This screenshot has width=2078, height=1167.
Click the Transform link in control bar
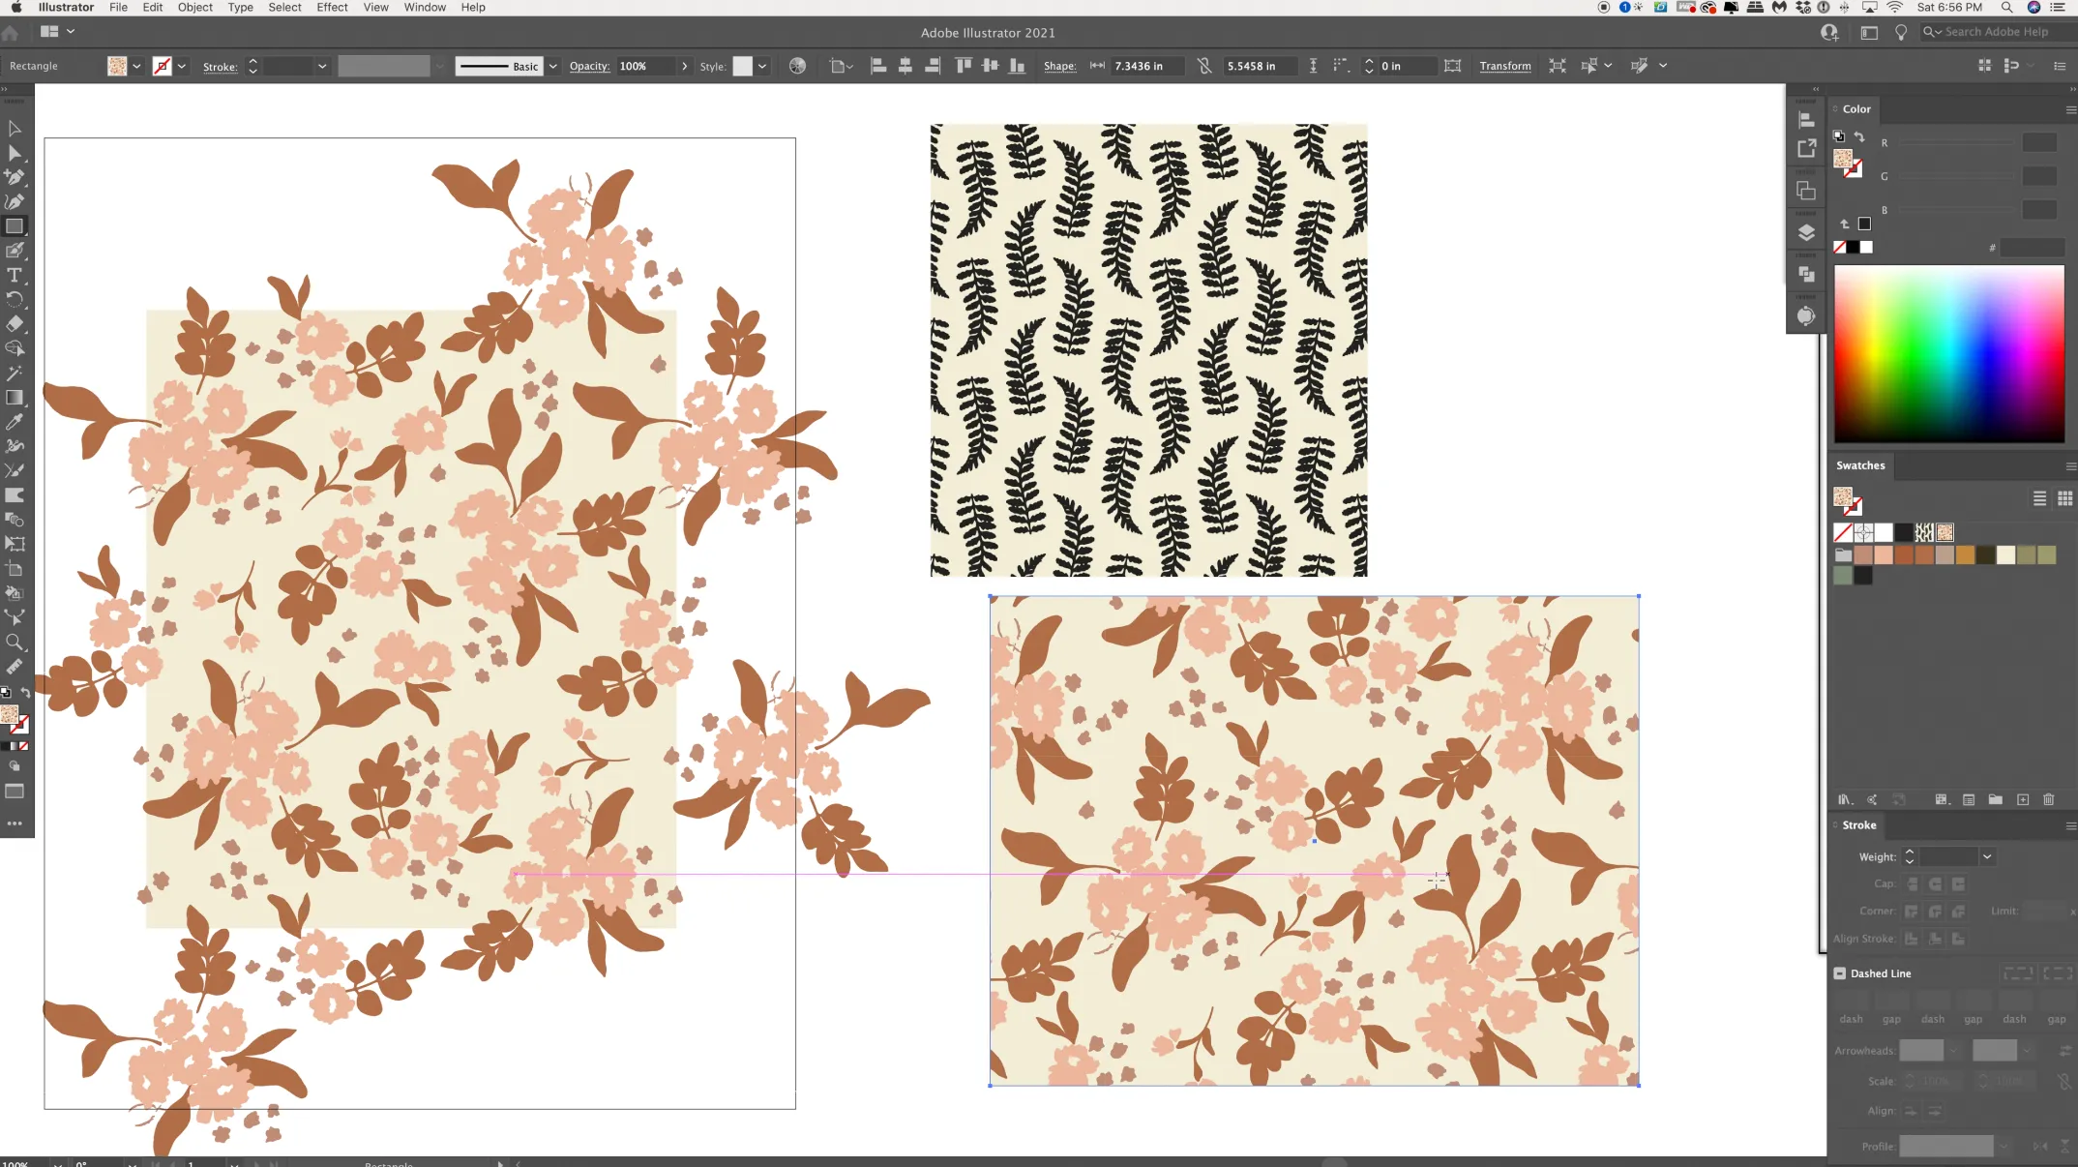point(1504,66)
